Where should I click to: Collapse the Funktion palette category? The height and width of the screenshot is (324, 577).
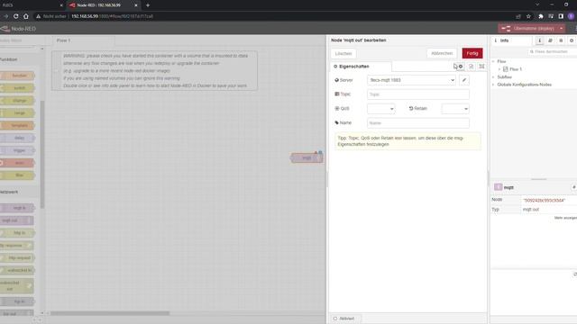[20, 59]
